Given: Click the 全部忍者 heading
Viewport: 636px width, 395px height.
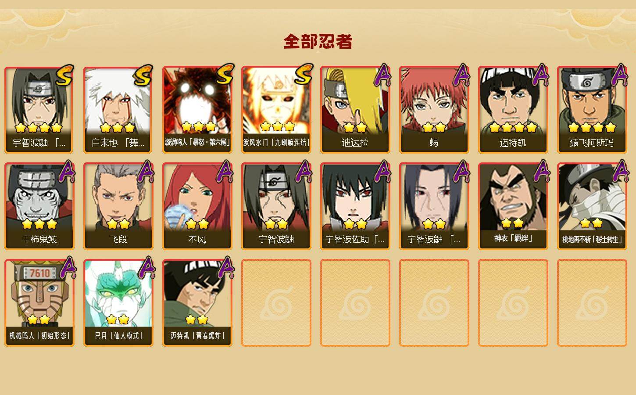Looking at the screenshot, I should (x=318, y=41).
